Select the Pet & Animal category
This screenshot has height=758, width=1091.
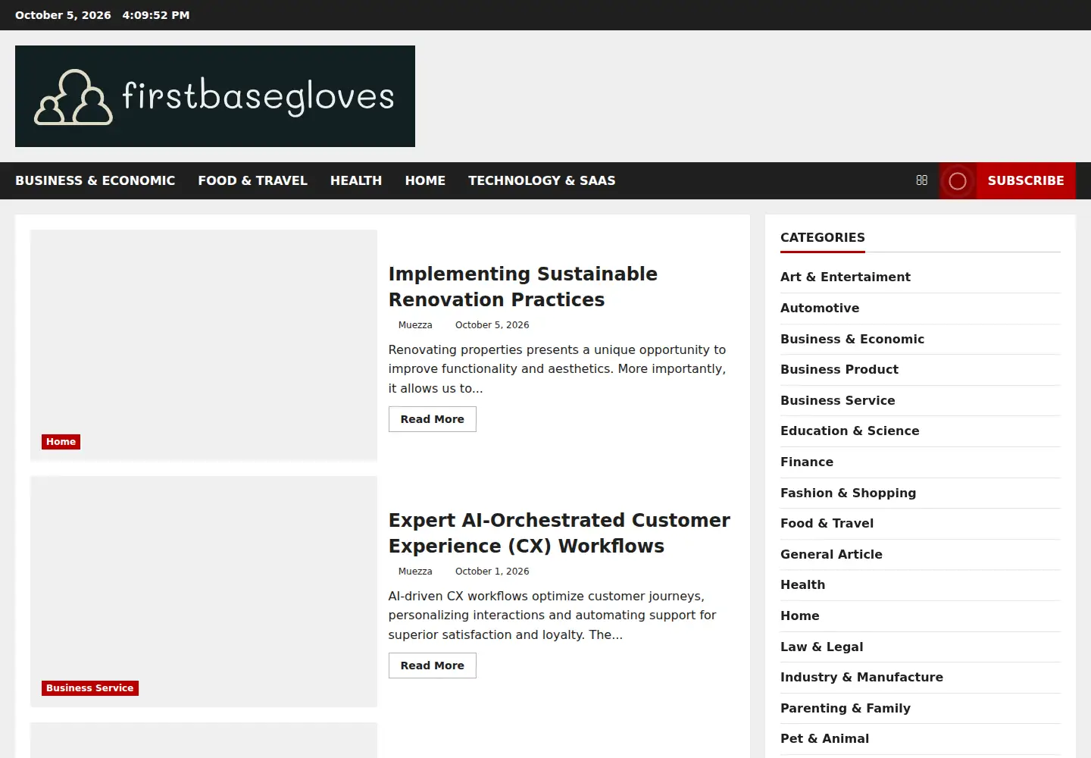pyautogui.click(x=825, y=738)
